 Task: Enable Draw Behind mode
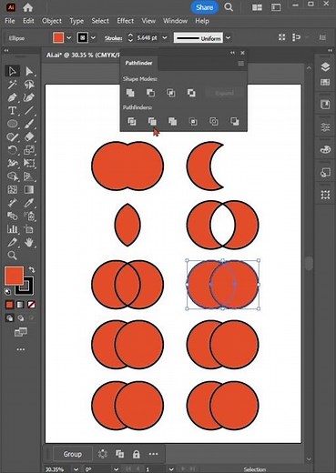tap(20, 317)
